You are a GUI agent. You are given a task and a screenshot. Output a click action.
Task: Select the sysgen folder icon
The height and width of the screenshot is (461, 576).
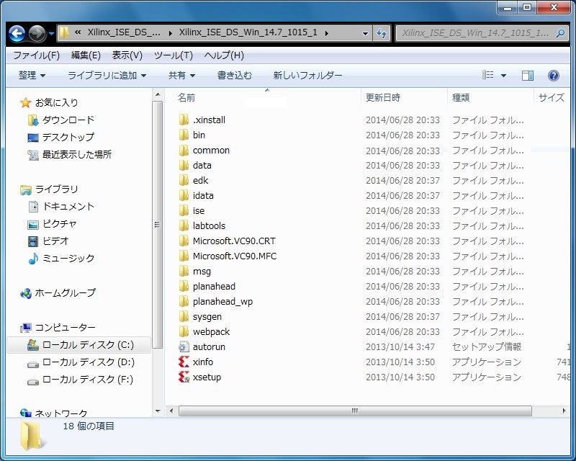tap(184, 316)
